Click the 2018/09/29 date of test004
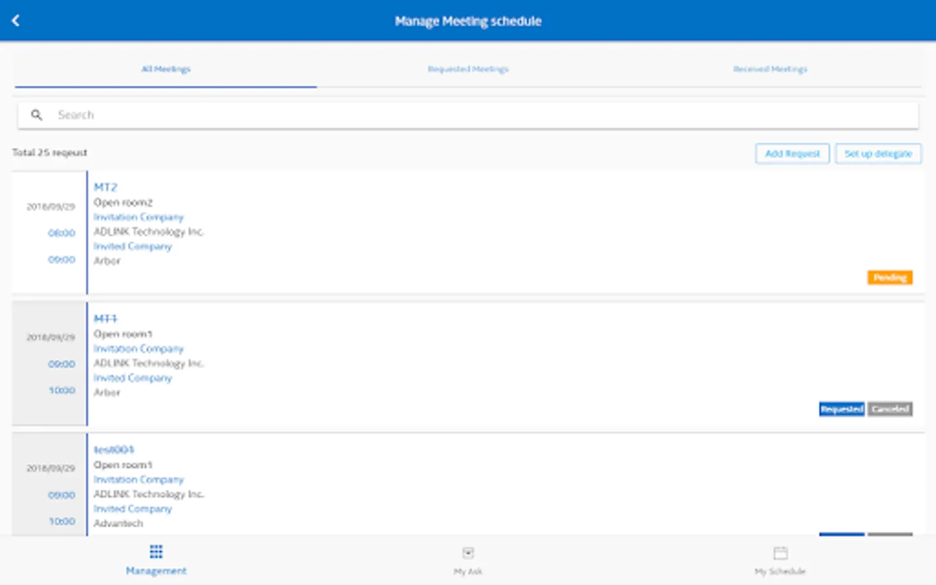 point(51,468)
